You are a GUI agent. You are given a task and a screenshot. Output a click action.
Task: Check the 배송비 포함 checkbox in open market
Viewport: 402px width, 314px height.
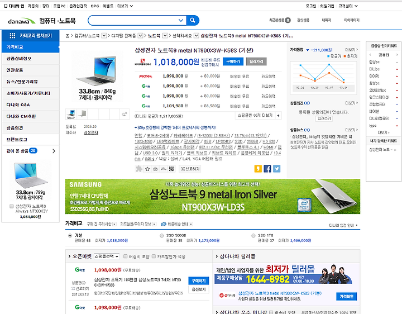126,256
